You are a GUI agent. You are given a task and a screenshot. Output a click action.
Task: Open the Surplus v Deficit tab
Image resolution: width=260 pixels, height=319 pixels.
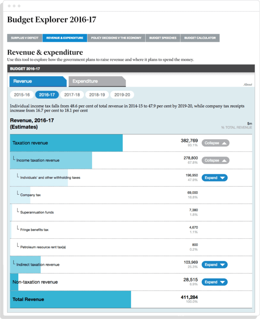(25, 38)
